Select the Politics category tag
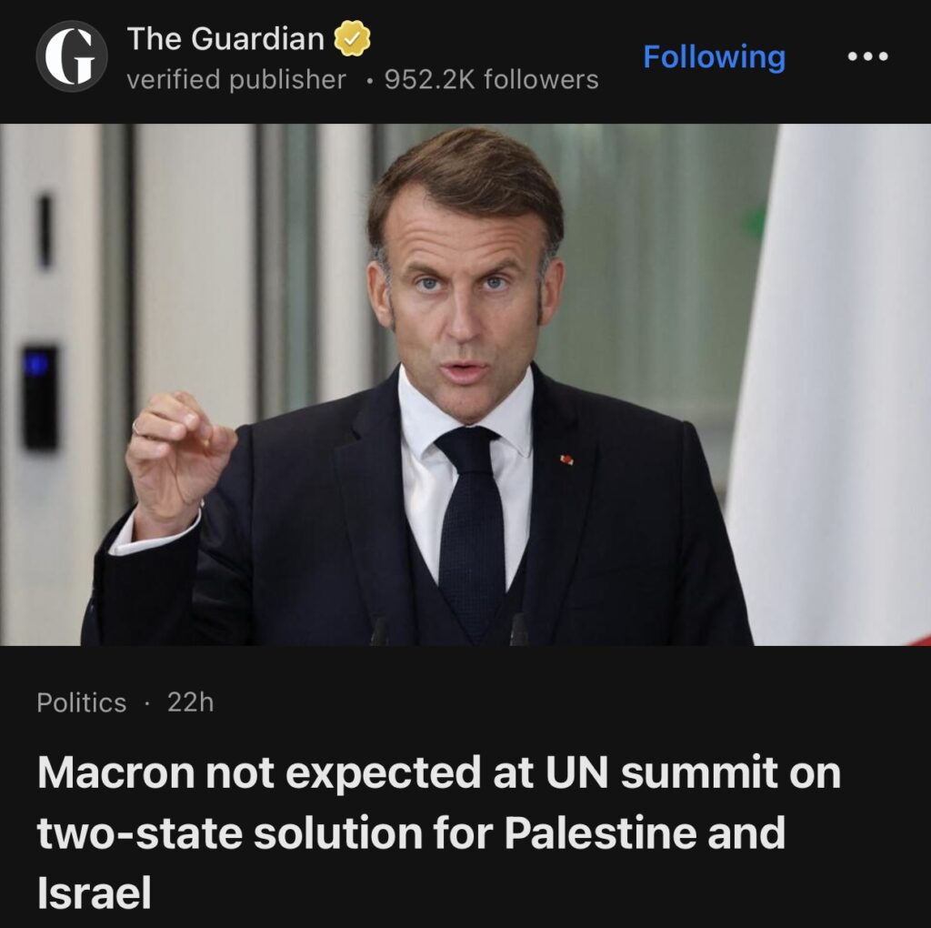 pyautogui.click(x=82, y=702)
